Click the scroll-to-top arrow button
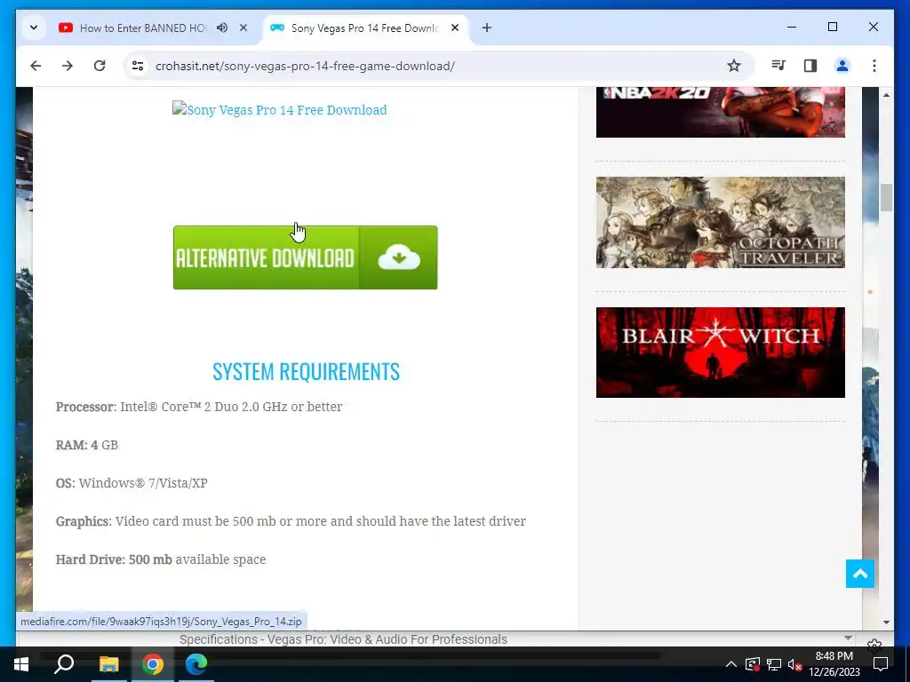Screen dimensions: 910x682 tap(860, 574)
